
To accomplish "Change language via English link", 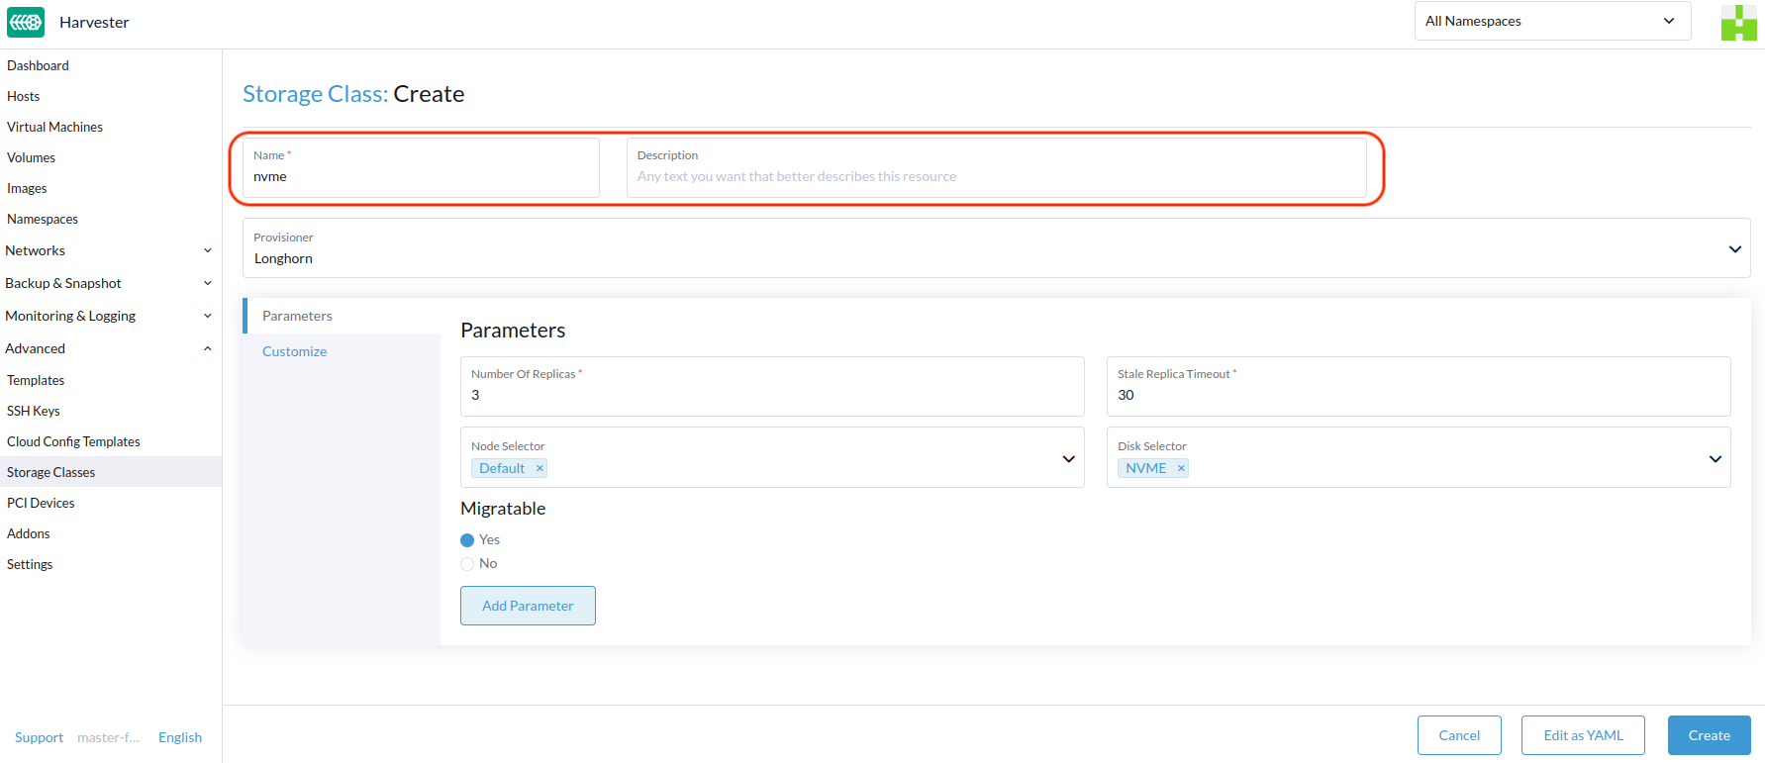I will pyautogui.click(x=180, y=737).
